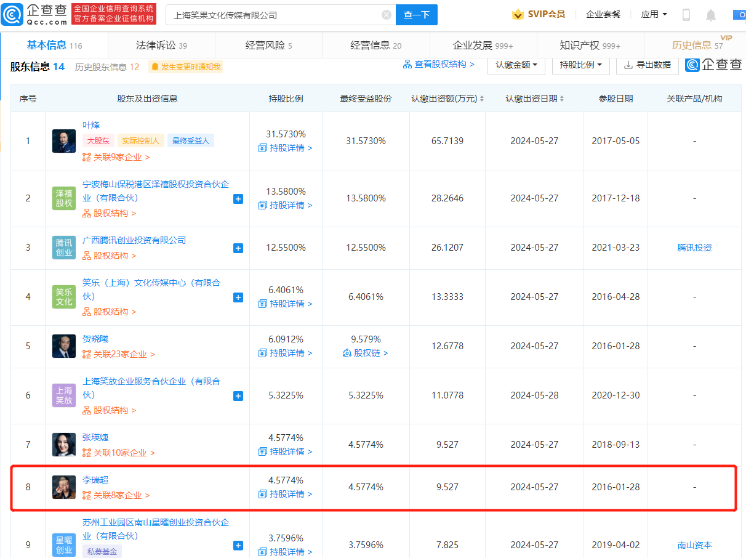Screen dimensions: 746x558
Task: Click the SVIP会员 crown icon
Action: 518,14
